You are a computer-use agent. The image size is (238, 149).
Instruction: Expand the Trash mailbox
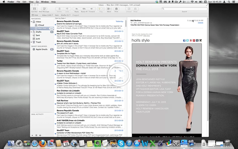click(x=31, y=42)
